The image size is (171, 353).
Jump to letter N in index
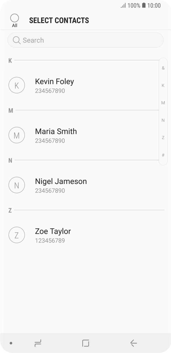click(x=163, y=120)
